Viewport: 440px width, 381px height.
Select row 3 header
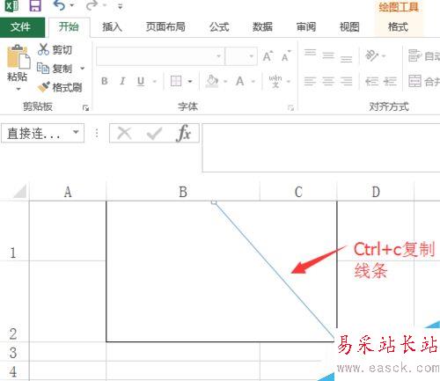point(13,352)
